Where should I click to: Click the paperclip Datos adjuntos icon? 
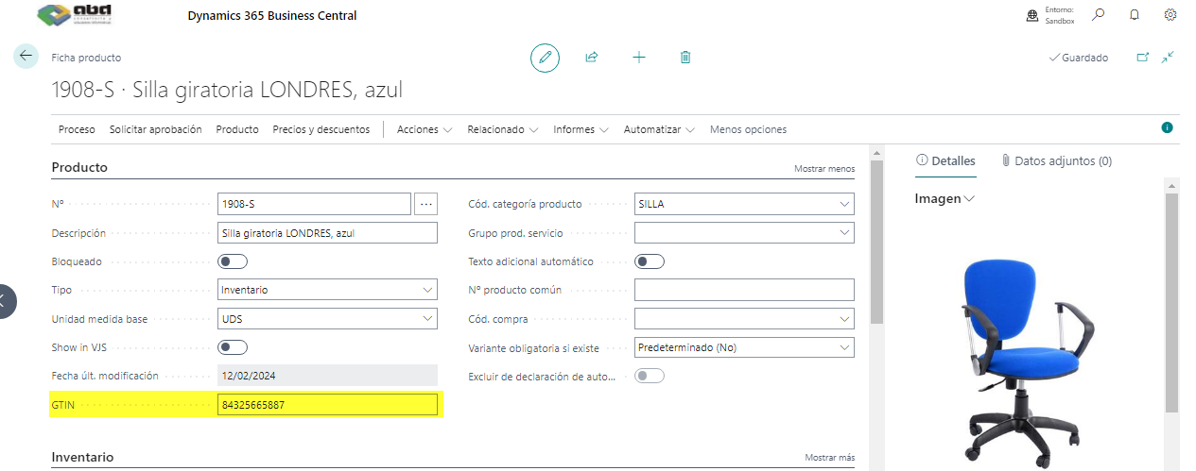tap(1006, 161)
